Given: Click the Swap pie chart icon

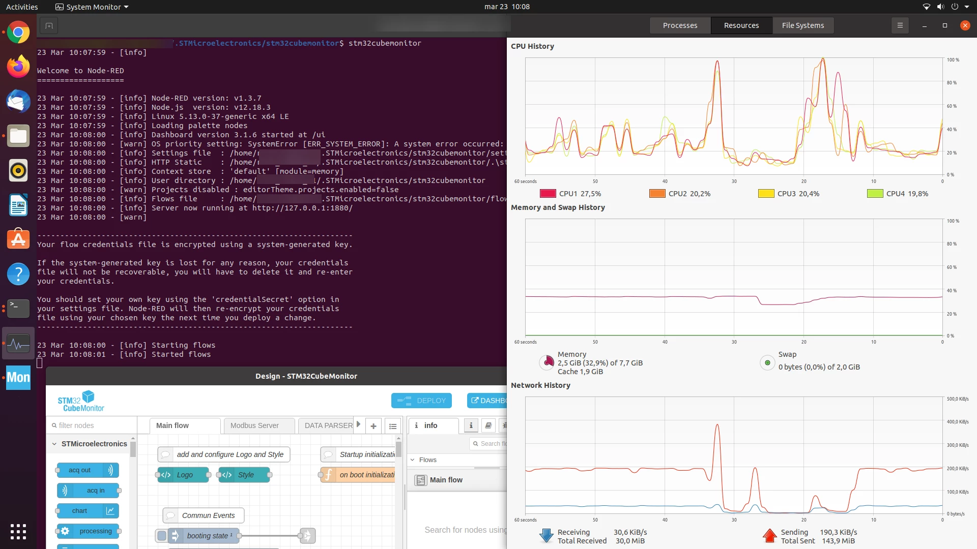Looking at the screenshot, I should click(x=767, y=362).
